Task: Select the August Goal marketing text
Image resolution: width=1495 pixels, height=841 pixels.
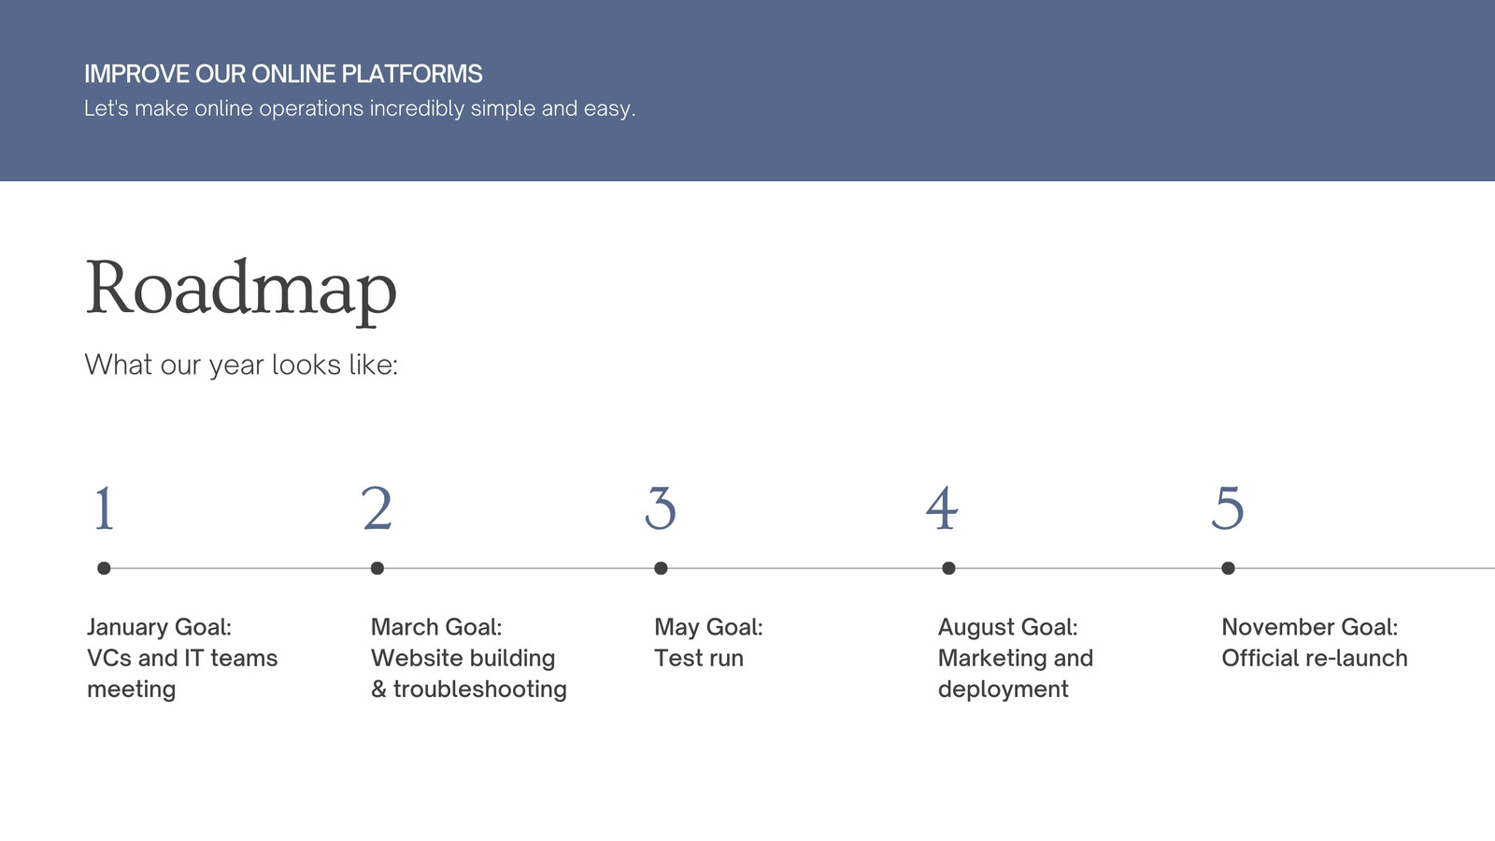Action: (x=1015, y=658)
